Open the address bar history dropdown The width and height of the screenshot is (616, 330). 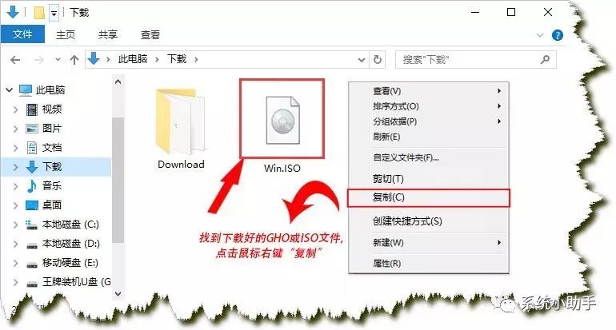click(362, 60)
